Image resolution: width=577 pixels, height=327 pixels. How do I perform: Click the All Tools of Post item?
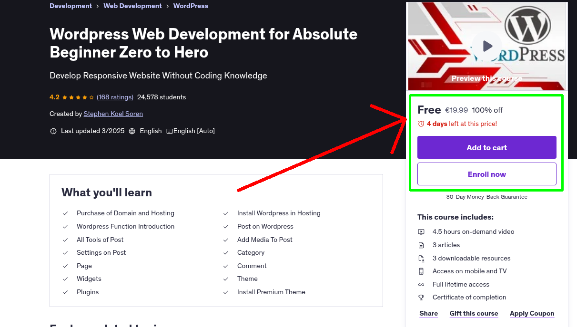[x=100, y=240]
